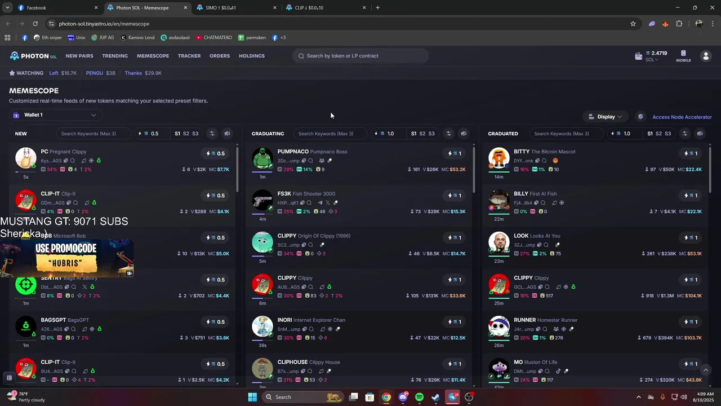
Task: Open the Telegram icon for FS3K
Action: coord(321,202)
